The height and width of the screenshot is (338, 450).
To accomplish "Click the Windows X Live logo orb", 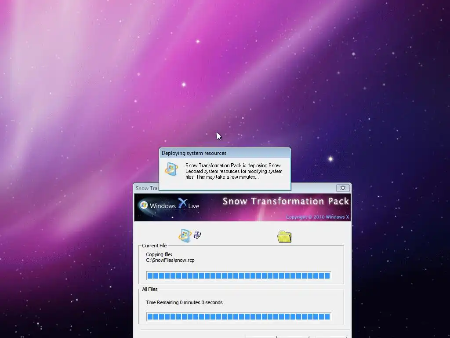I will 144,205.
